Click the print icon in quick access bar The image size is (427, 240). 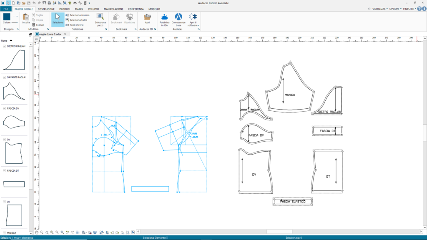coord(49,3)
